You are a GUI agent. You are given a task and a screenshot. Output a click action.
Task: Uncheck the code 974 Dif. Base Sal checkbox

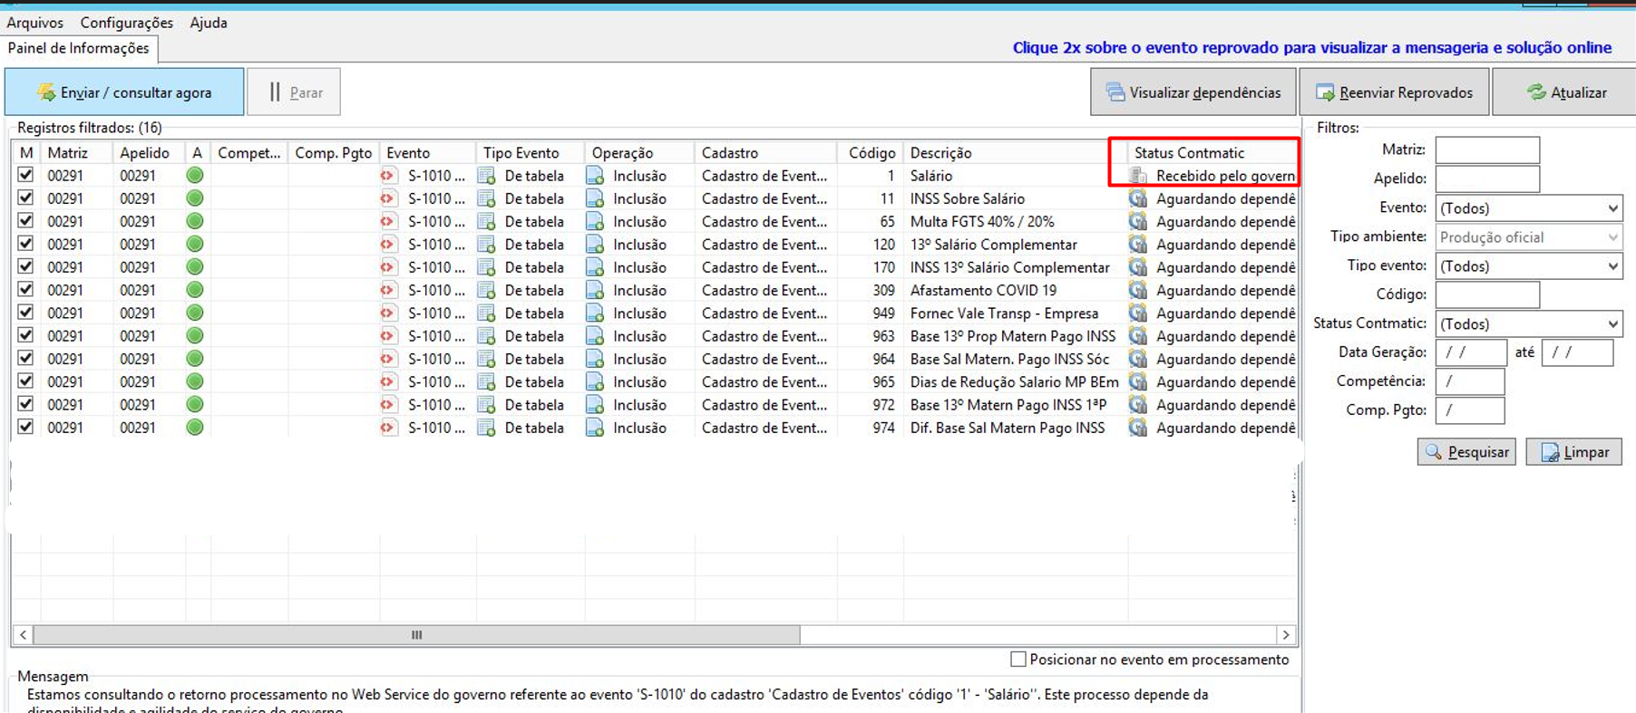point(25,427)
